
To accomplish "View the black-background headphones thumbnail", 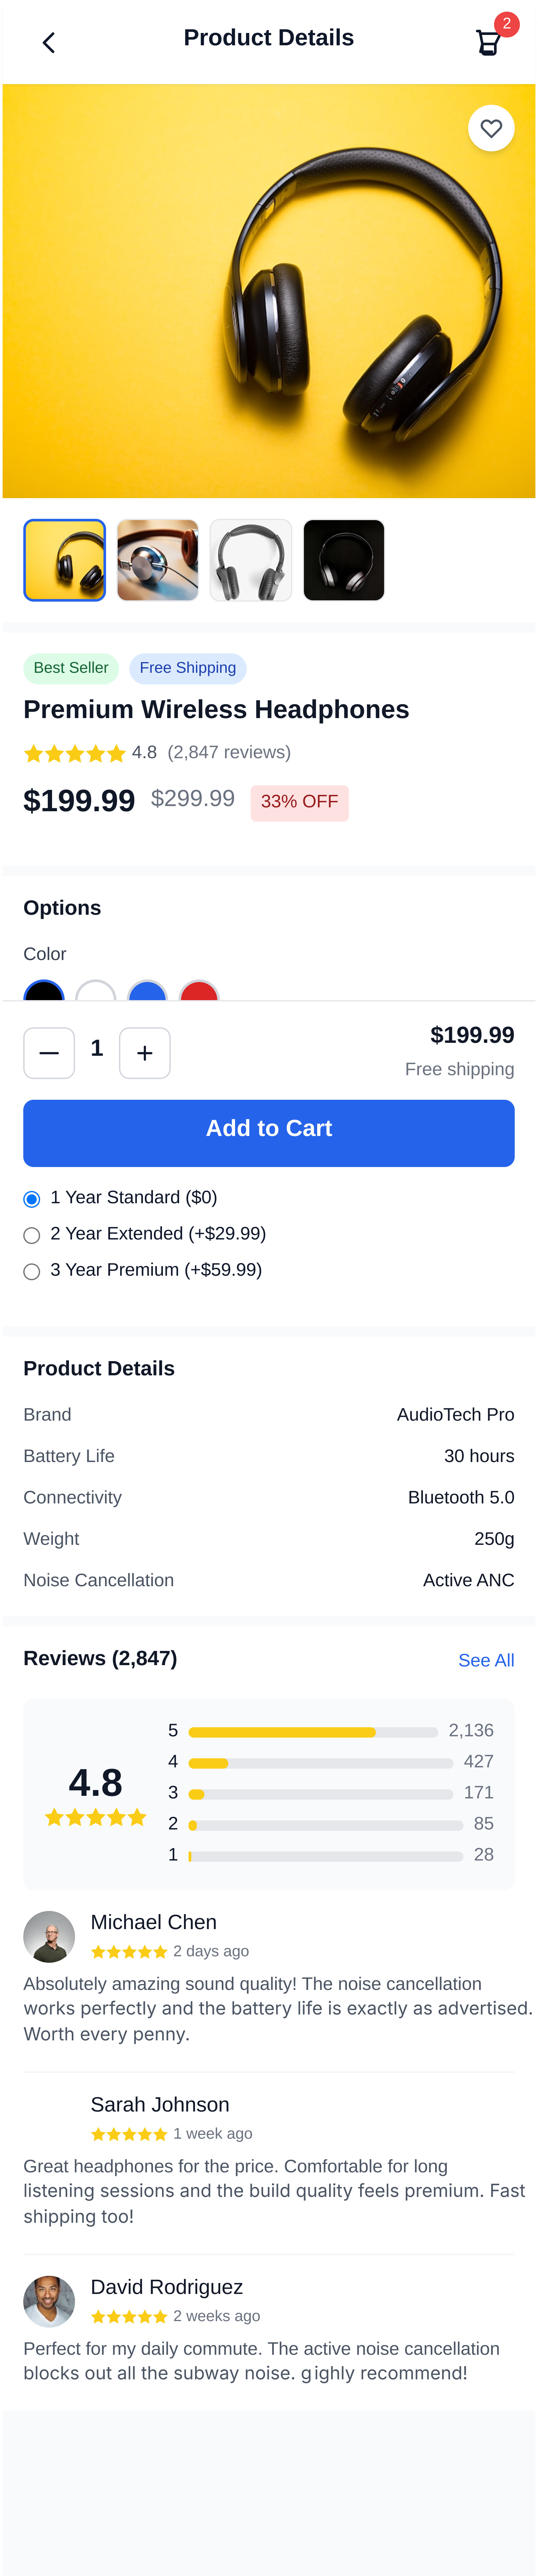I will [344, 560].
